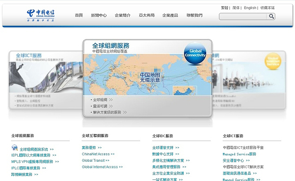This screenshot has height=181, width=295.
Task: Click the arrows after 靈活可調
Action: tap(111, 106)
